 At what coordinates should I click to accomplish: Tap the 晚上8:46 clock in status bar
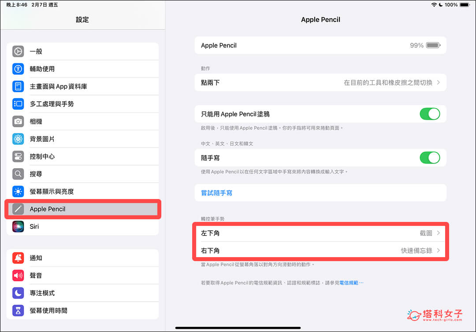(x=17, y=5)
